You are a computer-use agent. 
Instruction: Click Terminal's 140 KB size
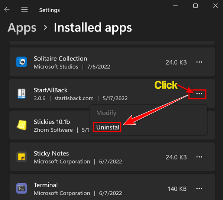click(x=177, y=189)
